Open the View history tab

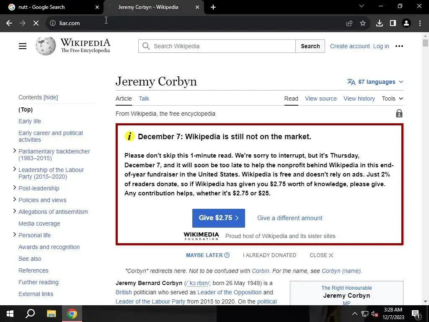pos(359,99)
